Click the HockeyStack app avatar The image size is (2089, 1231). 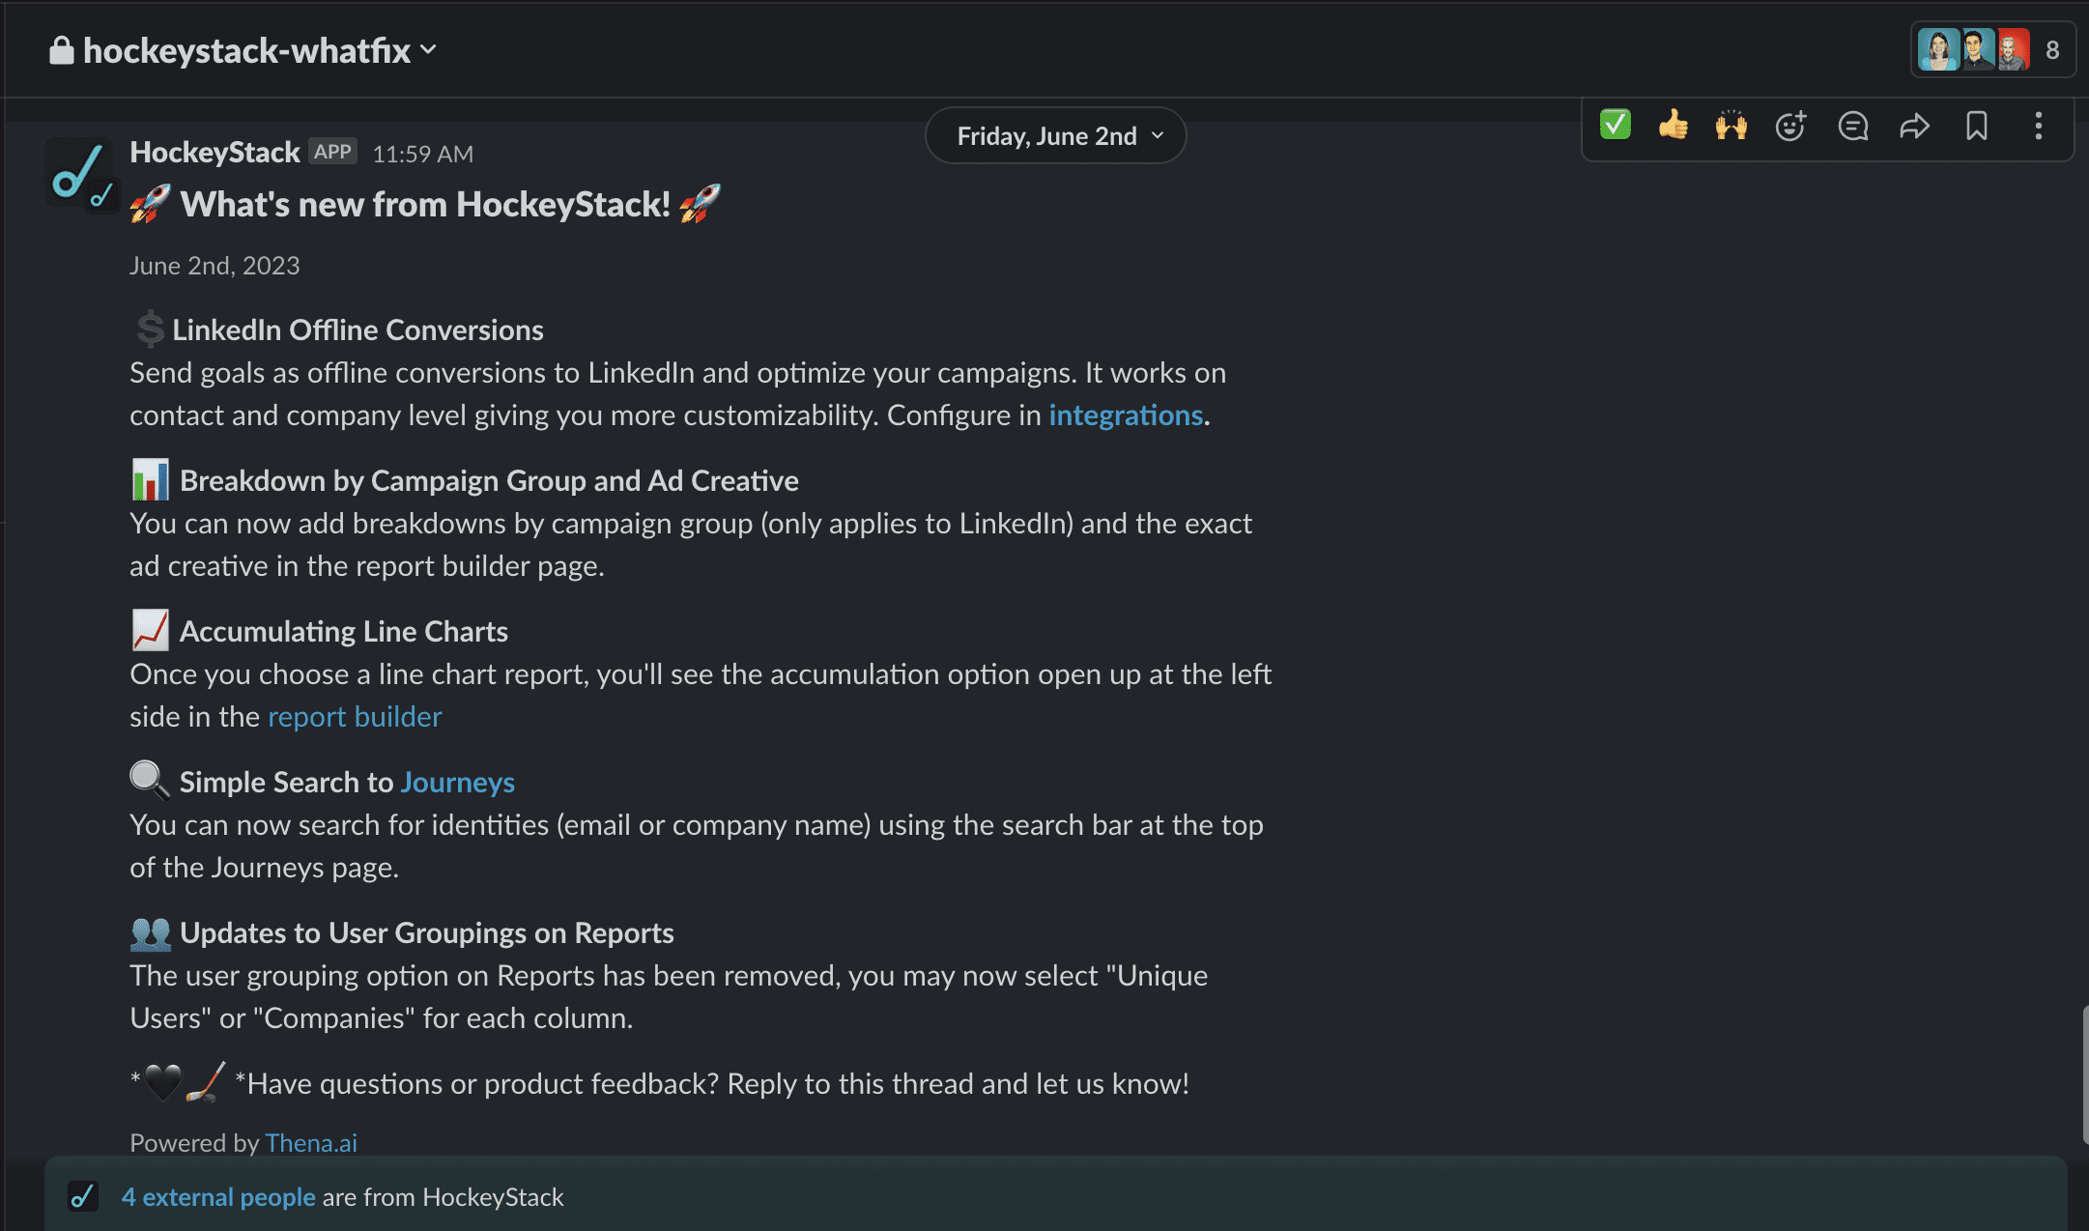(80, 173)
